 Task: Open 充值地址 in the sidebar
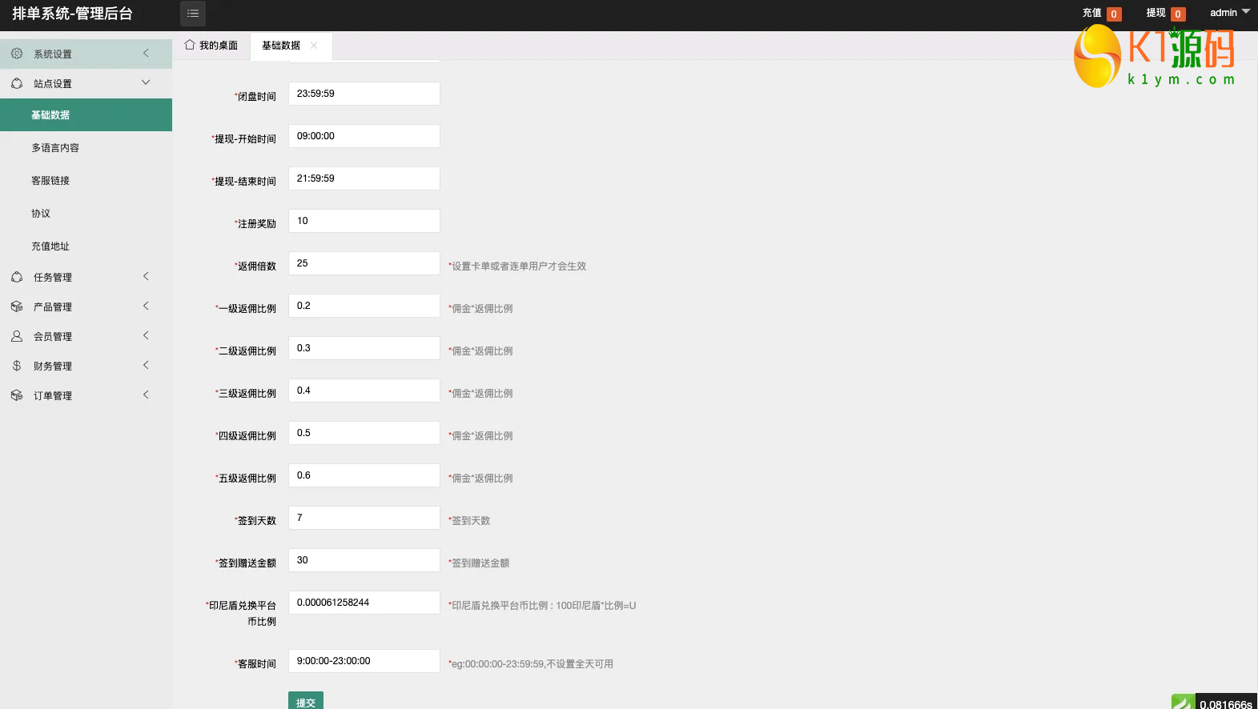point(86,246)
